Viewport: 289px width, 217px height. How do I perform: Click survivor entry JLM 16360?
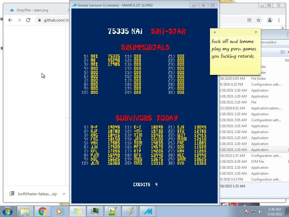click(x=101, y=163)
